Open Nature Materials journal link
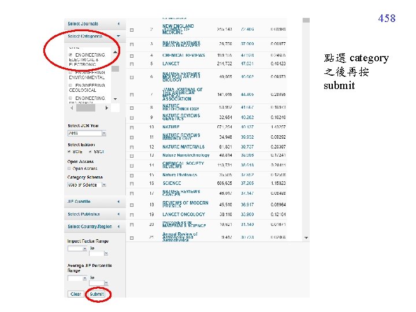Screen dimensions: 416x312 [x=183, y=147]
